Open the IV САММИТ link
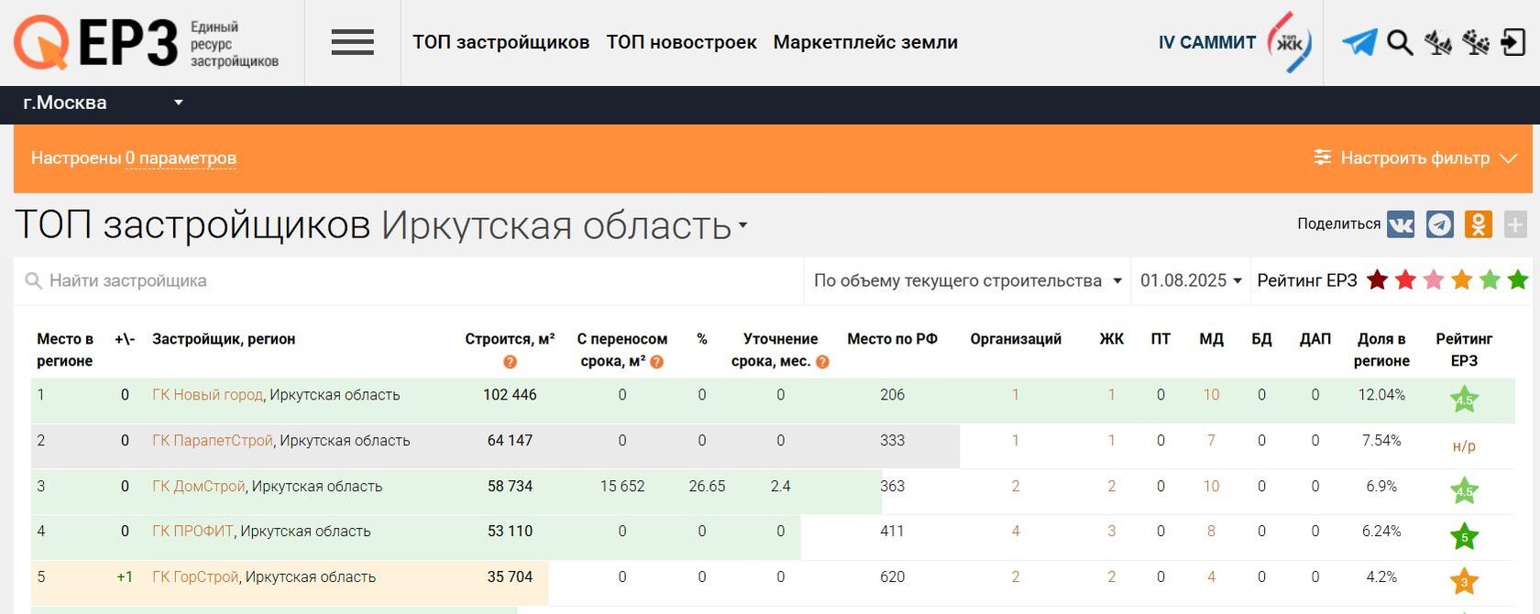The width and height of the screenshot is (1540, 614). coord(1206,42)
